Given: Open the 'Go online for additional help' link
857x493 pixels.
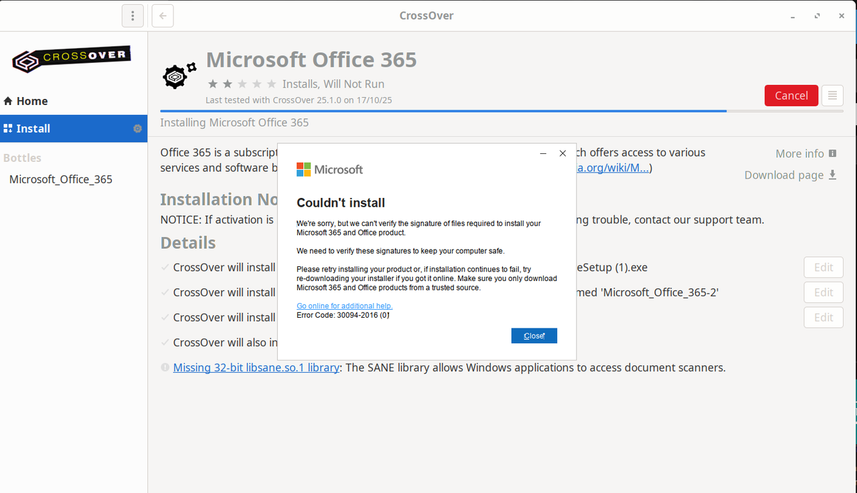Looking at the screenshot, I should point(344,306).
